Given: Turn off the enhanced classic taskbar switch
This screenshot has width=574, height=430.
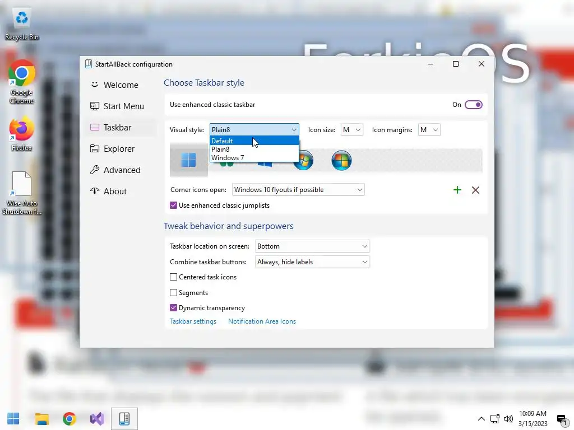Looking at the screenshot, I should pos(473,105).
